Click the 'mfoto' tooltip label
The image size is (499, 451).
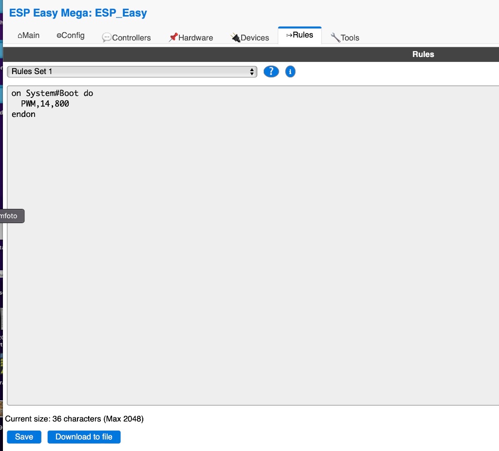pyautogui.click(x=10, y=216)
